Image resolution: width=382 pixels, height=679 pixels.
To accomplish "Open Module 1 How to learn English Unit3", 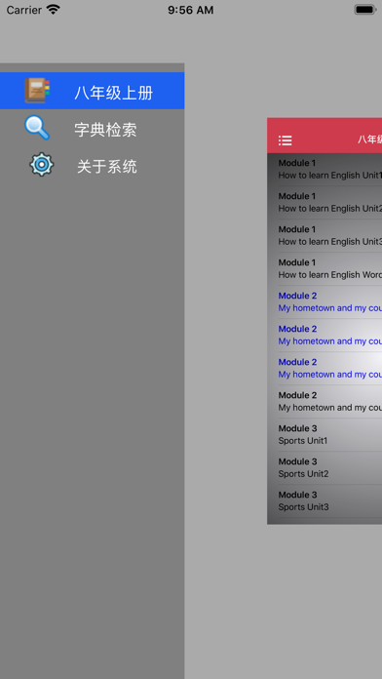I will pyautogui.click(x=325, y=235).
